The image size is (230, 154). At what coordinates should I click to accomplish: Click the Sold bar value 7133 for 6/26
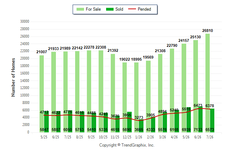[198, 130]
